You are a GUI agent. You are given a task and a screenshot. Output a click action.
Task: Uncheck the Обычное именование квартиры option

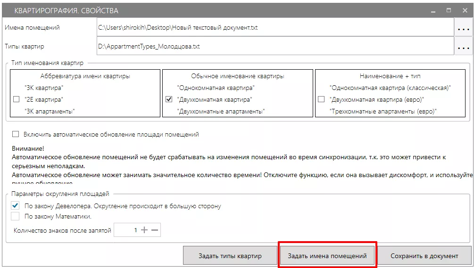(169, 99)
